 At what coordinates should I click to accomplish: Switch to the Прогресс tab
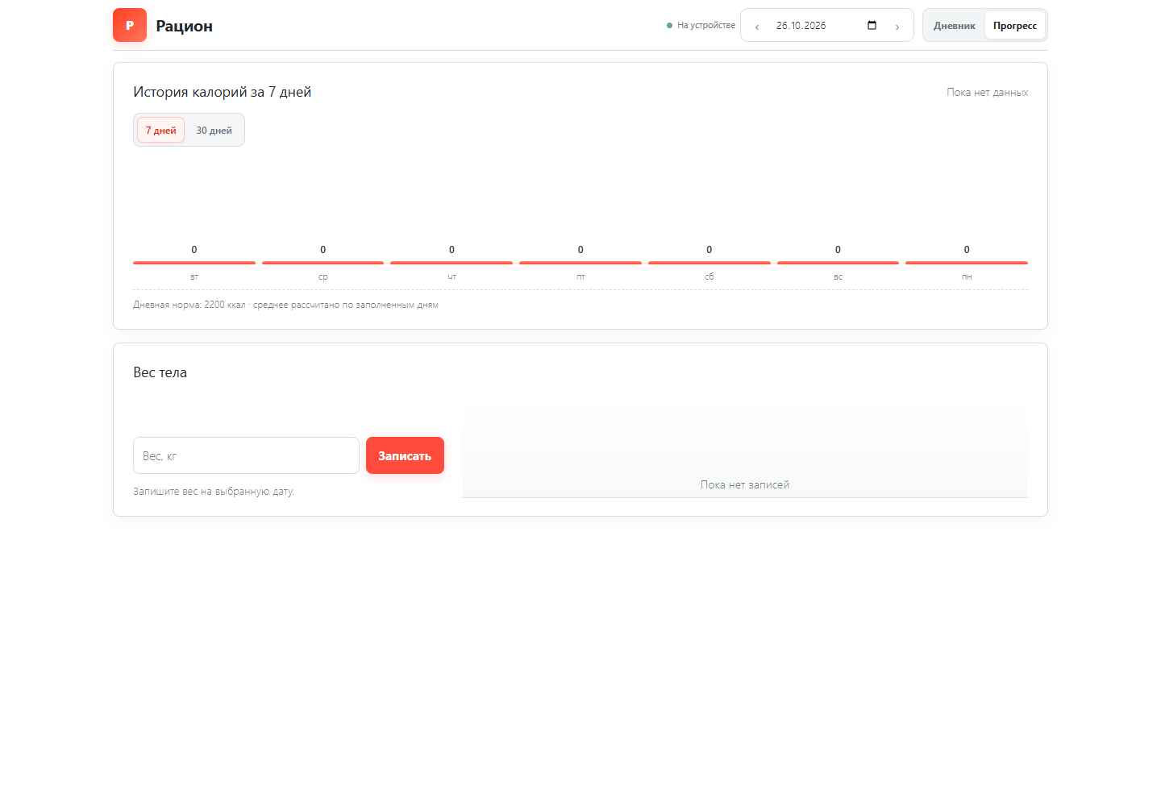(x=1015, y=26)
